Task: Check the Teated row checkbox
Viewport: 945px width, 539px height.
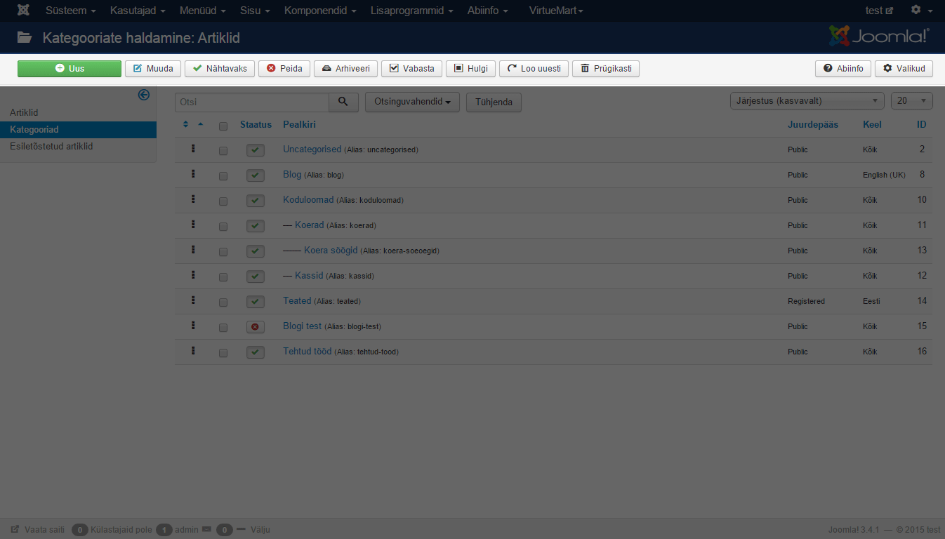Action: [x=223, y=302]
